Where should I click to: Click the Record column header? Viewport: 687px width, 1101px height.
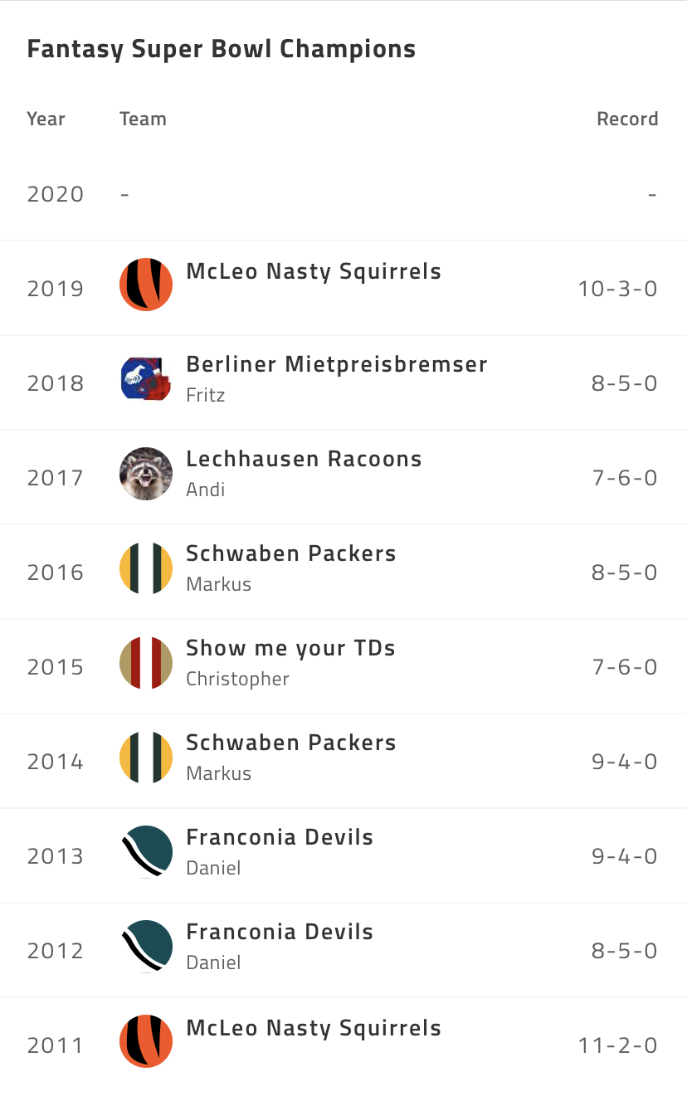point(627,119)
